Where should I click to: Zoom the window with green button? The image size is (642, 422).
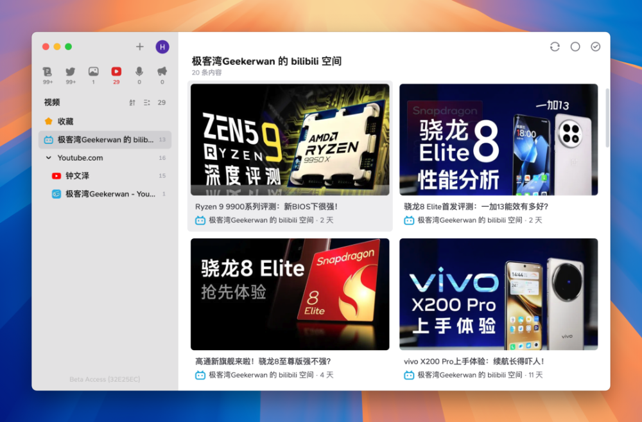(x=69, y=47)
